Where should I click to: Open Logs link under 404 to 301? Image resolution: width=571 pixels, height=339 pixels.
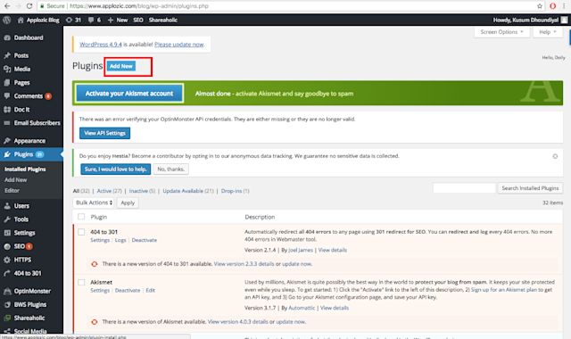click(x=120, y=240)
